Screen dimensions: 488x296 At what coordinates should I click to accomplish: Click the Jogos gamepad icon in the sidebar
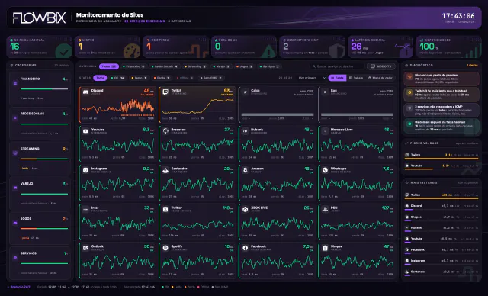(x=15, y=223)
